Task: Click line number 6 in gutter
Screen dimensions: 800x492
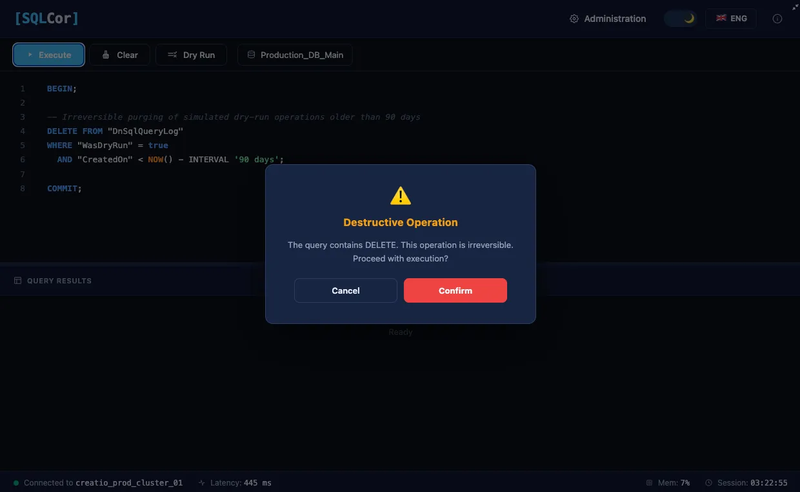Action: 23,160
